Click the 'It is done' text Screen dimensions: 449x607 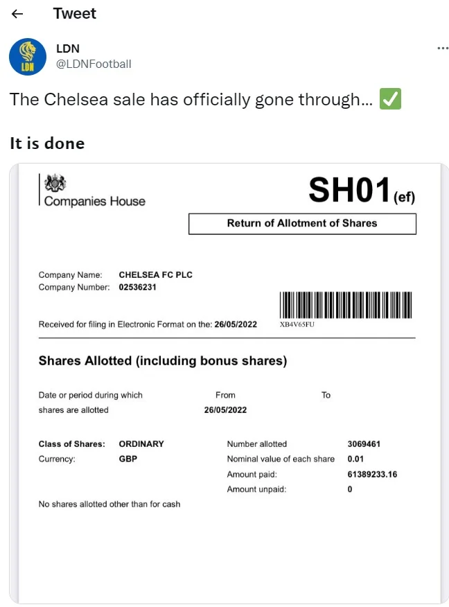(x=47, y=143)
